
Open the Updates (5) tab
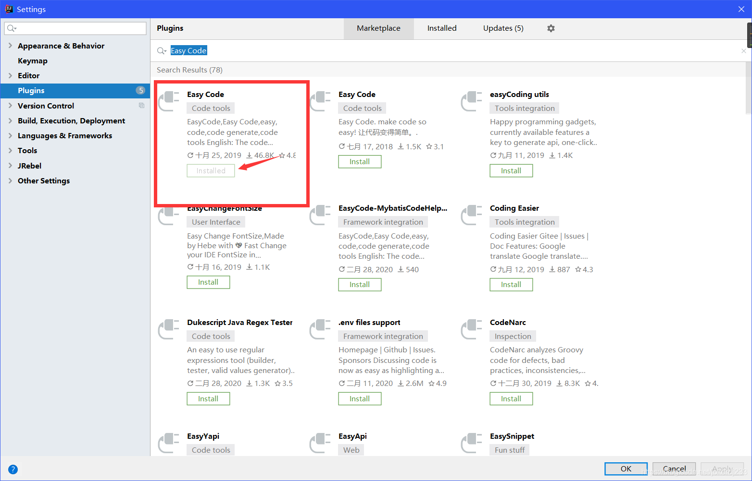click(503, 28)
